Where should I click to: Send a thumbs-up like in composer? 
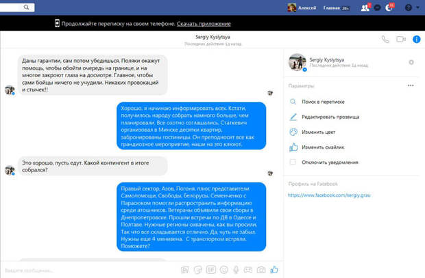point(274,269)
